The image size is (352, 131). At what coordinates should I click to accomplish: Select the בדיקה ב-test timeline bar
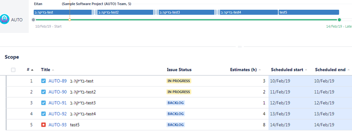coord(63,12)
